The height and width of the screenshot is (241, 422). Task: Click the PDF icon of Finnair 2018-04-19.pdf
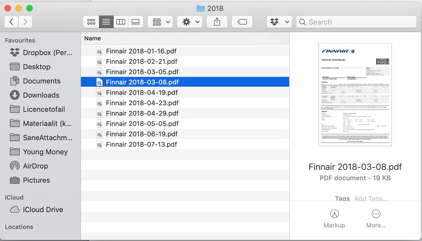click(99, 92)
